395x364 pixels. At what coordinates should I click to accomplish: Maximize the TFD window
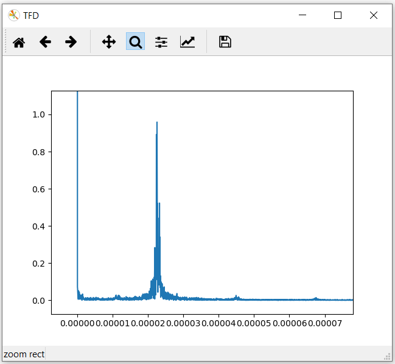click(x=338, y=15)
